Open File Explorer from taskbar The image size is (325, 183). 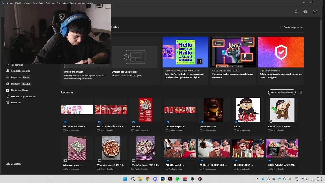pos(140,179)
